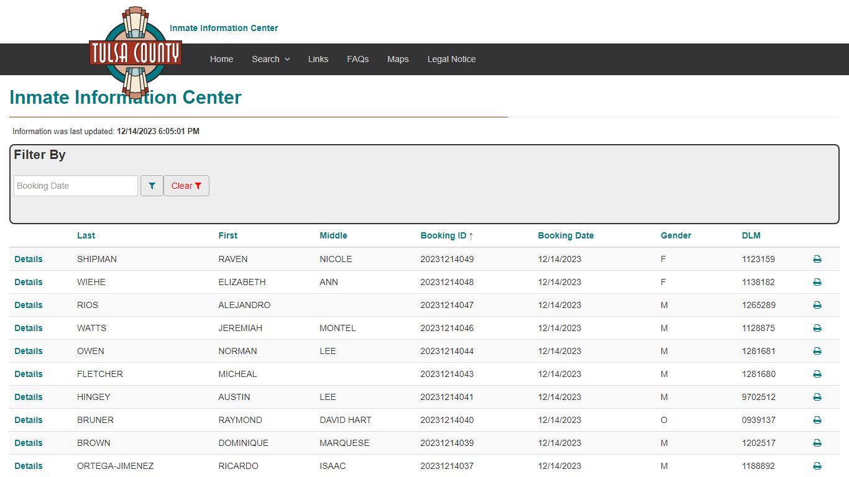Print RIOS's record with printer icon
This screenshot has width=849, height=477.
pos(817,305)
